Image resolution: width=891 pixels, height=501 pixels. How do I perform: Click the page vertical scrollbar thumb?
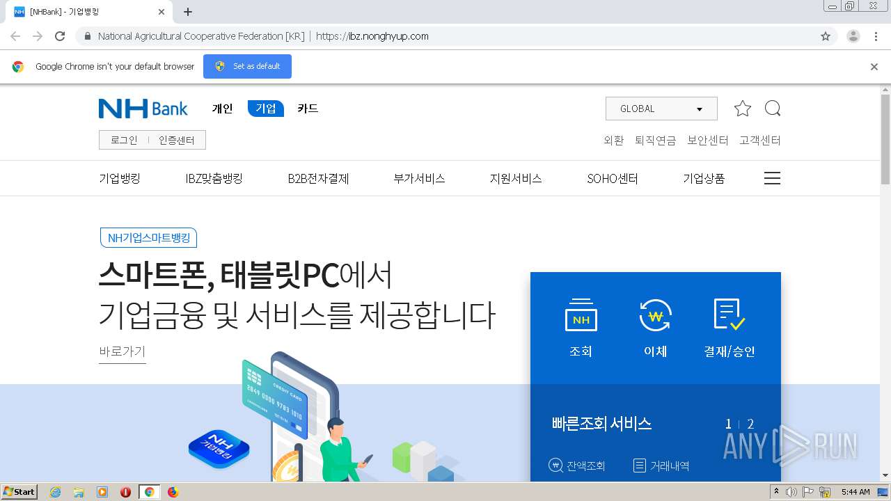885,139
